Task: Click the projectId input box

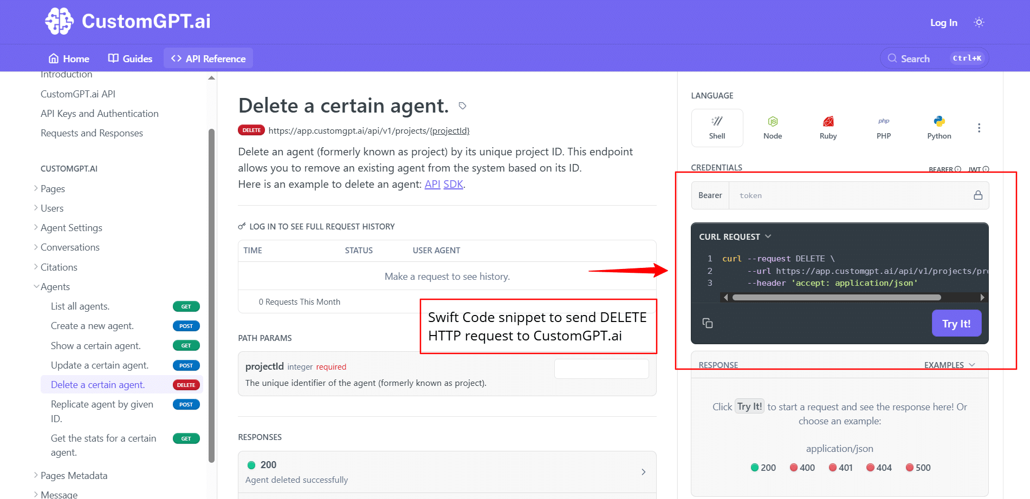Action: coord(601,369)
